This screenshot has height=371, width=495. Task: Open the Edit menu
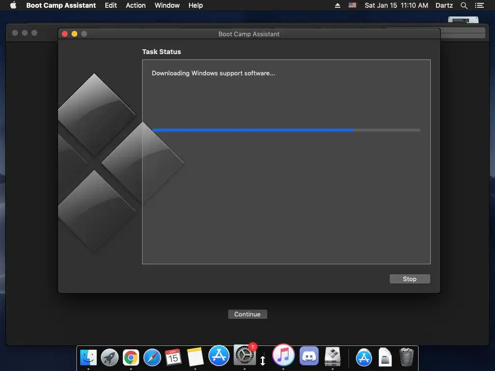(x=111, y=5)
